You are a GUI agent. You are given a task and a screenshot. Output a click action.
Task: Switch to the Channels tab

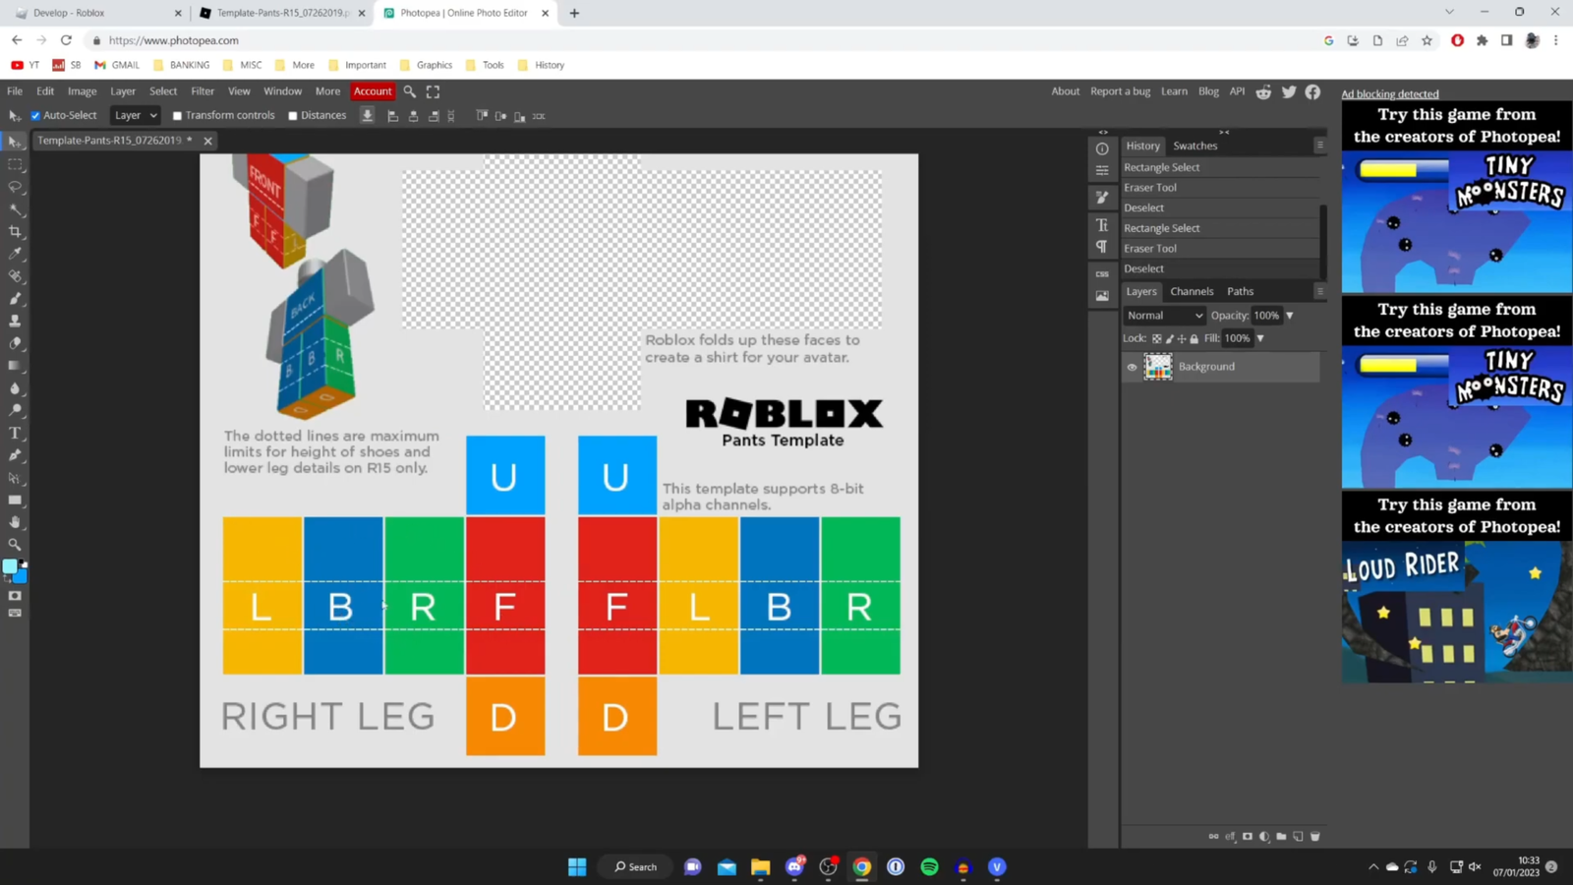pos(1192,291)
